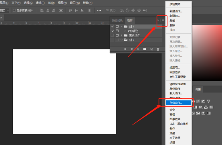This screenshot has height=145, width=222.
Task: Add a Channel Mixer adjustment icon
Action: (206, 107)
